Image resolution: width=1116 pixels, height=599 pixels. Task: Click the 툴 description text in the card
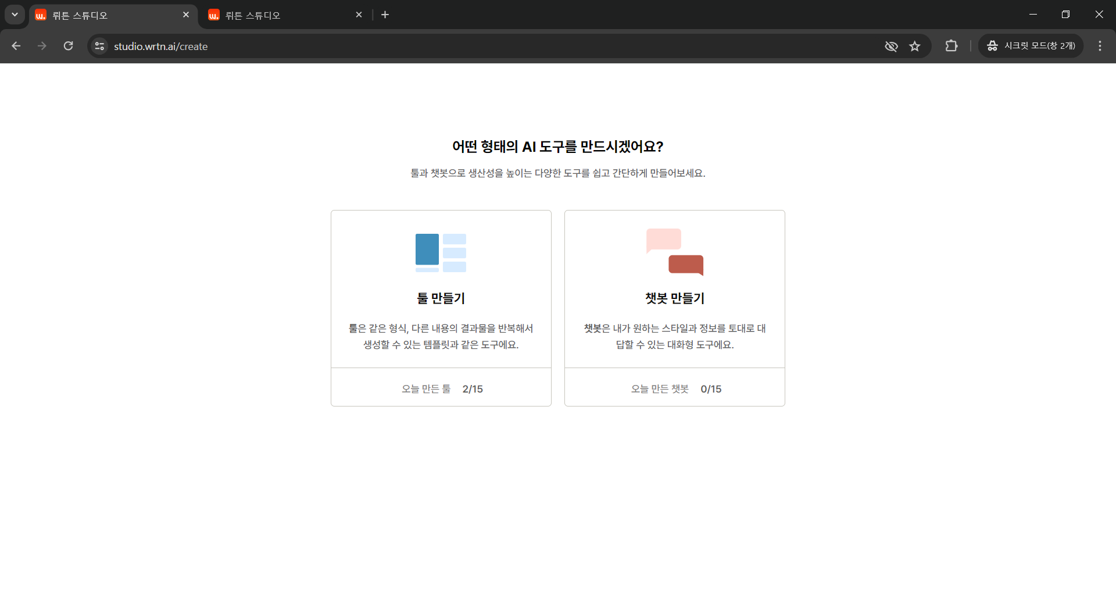(441, 337)
